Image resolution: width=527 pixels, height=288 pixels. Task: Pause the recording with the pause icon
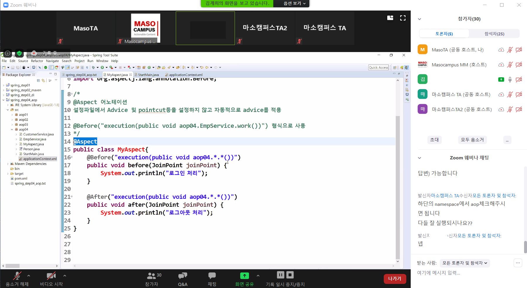tap(280, 275)
